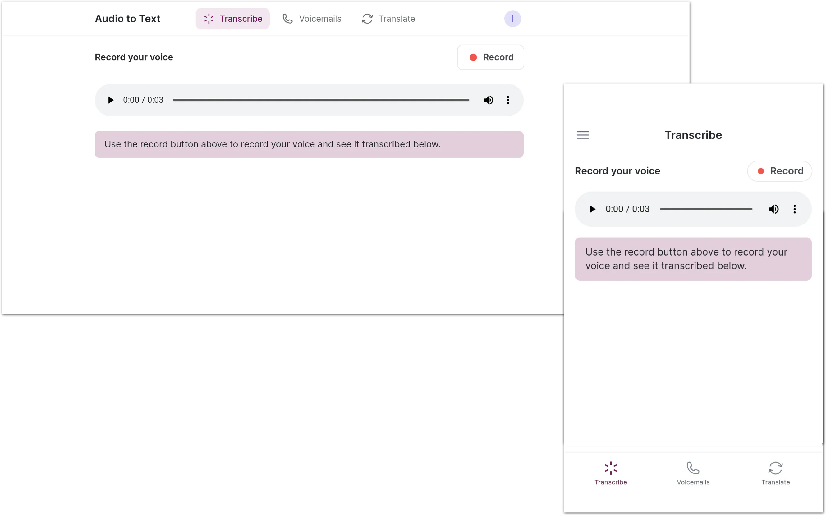Toggle the mobile player volume icon
Screen dimensions: 826x516
pyautogui.click(x=773, y=209)
